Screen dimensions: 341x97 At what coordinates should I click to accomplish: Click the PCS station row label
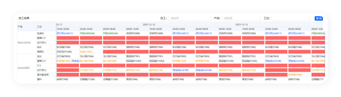point(39,65)
